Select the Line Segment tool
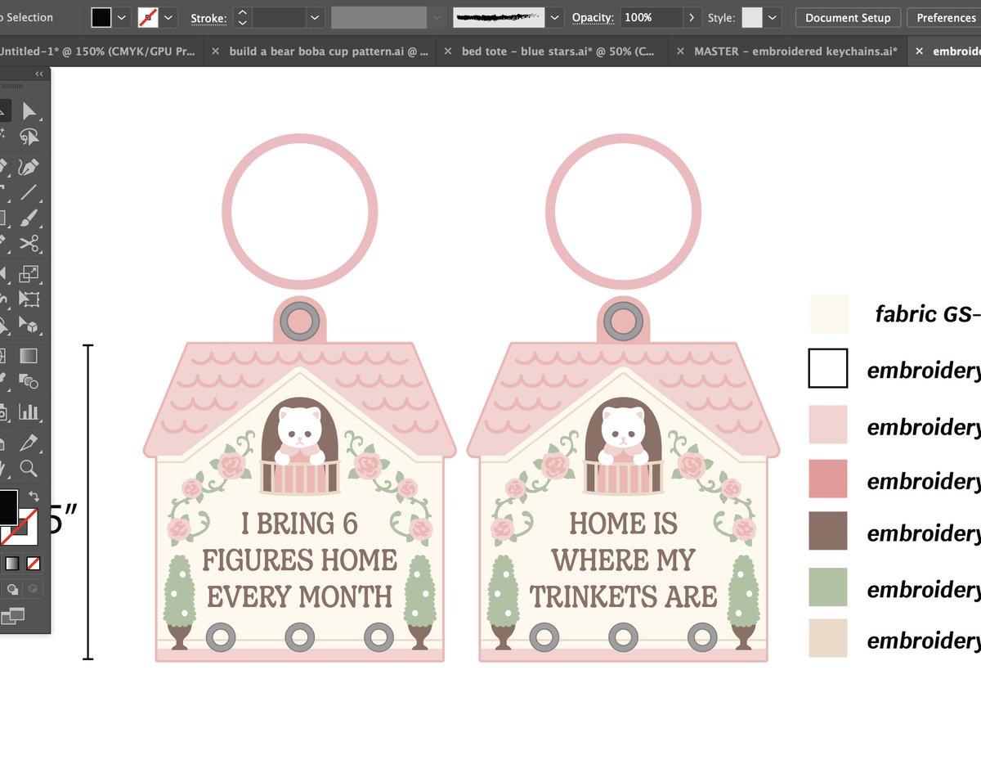The image size is (981, 769). coord(29,192)
